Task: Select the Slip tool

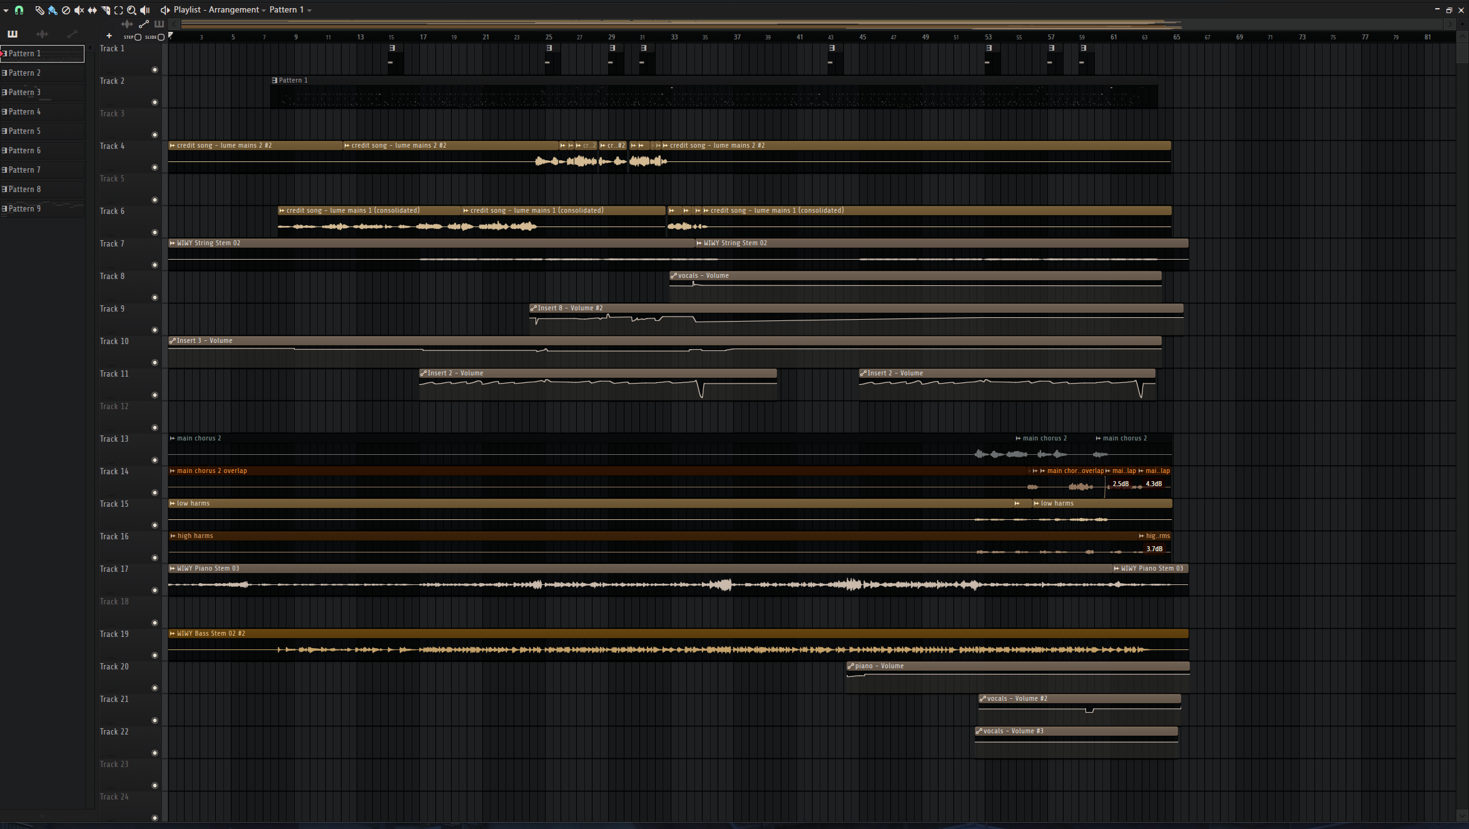Action: click(92, 10)
